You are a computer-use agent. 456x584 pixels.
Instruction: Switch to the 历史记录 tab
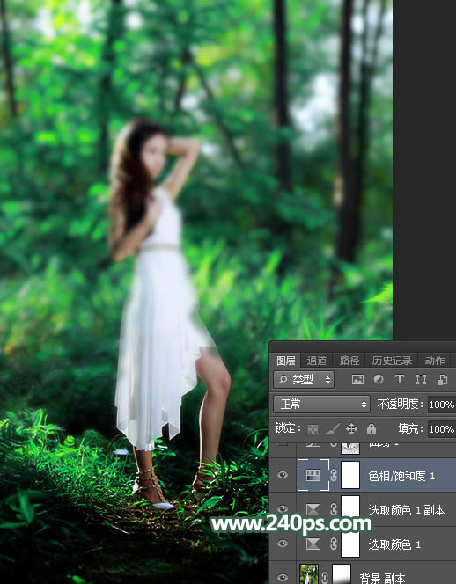(x=392, y=360)
